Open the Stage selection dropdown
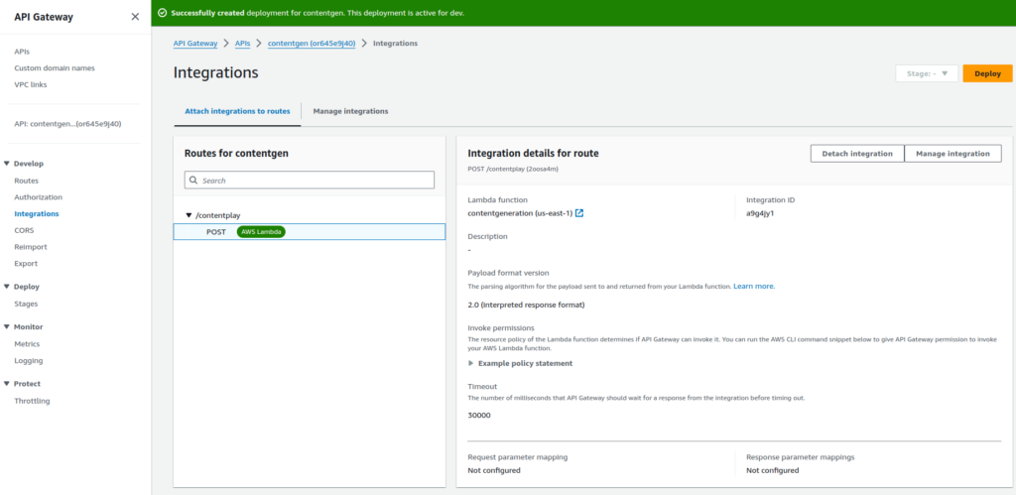The width and height of the screenshot is (1016, 495). [927, 73]
